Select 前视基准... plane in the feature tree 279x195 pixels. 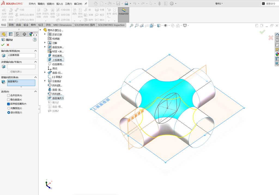pyautogui.click(x=56, y=56)
